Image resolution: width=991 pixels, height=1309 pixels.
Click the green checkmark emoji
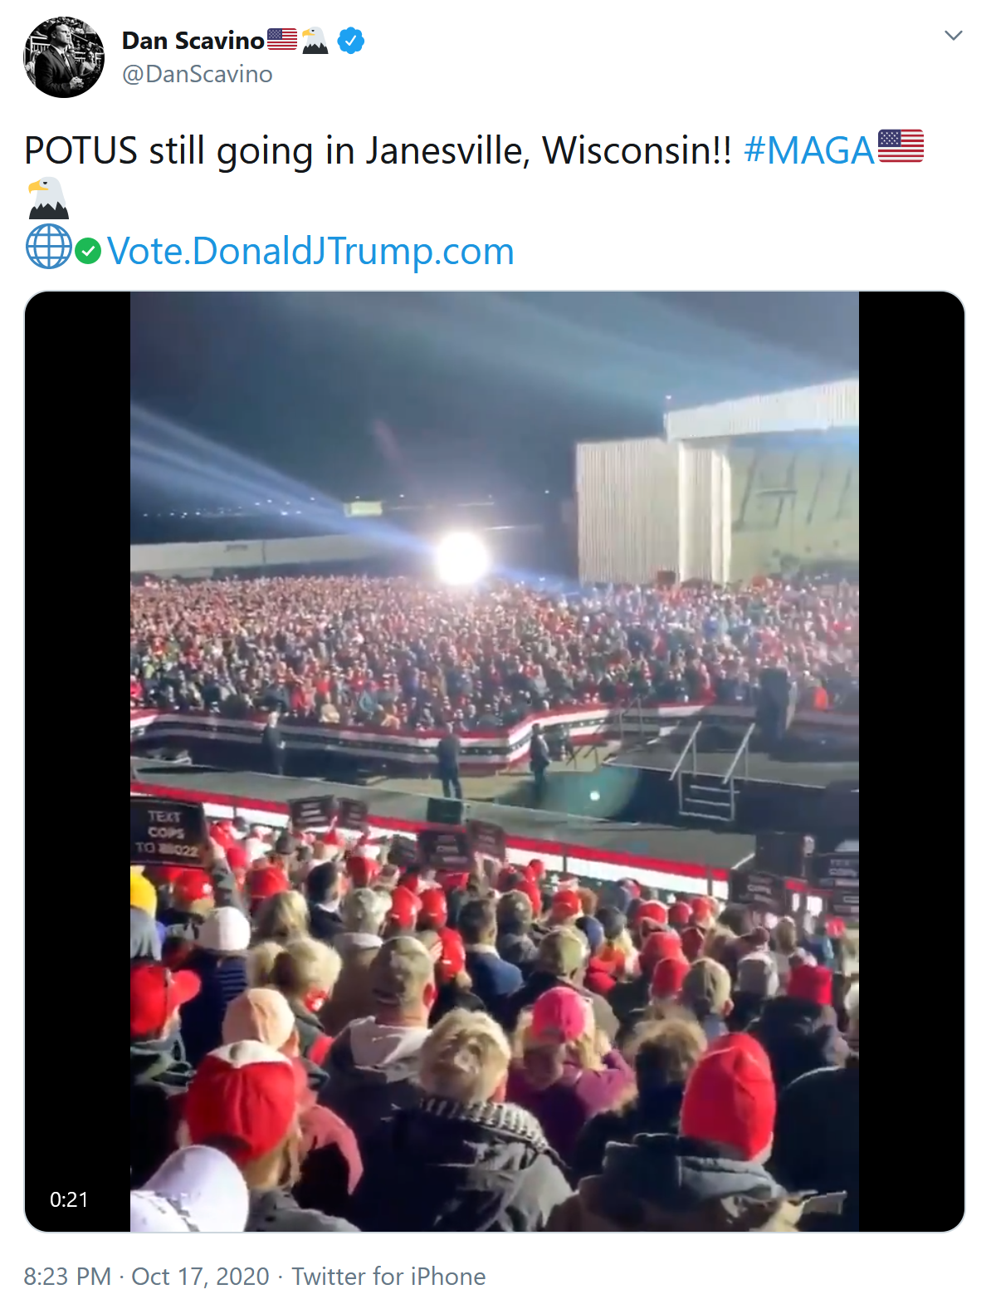pos(88,251)
